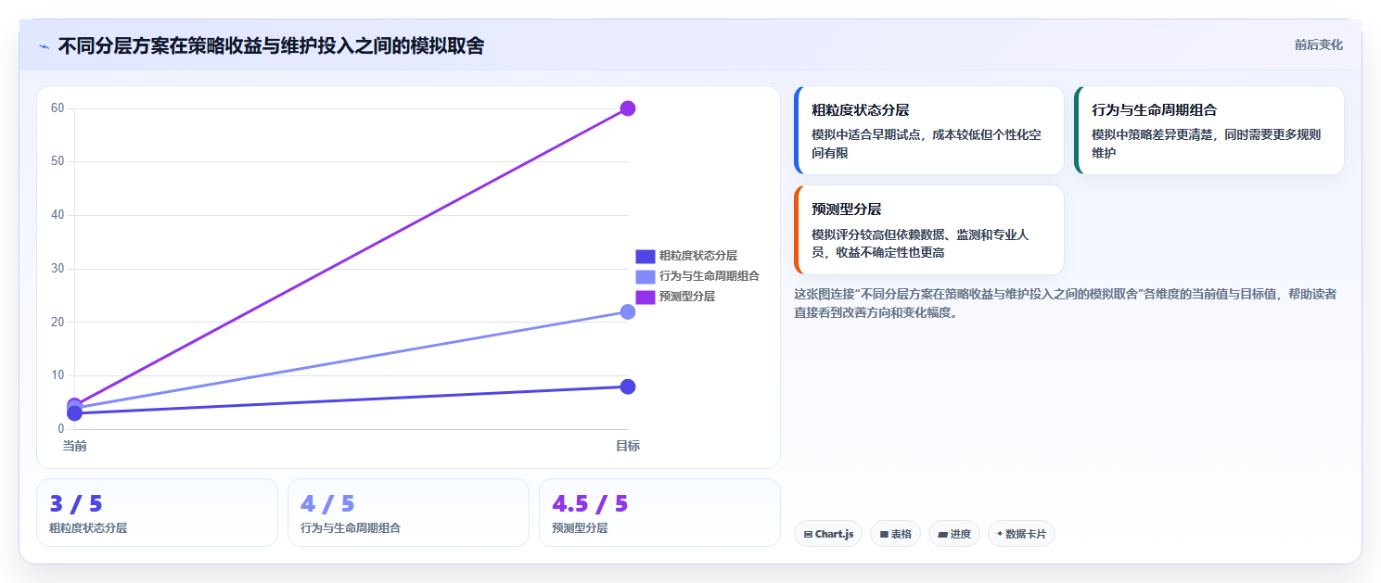Click the 预测型分层 target point at 60
Image resolution: width=1381 pixels, height=583 pixels.
pos(628,108)
